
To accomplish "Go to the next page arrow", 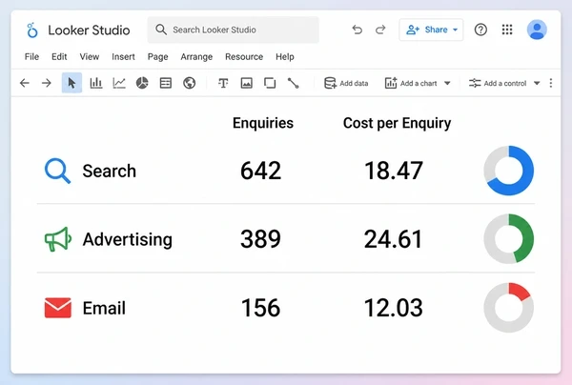I will tap(47, 83).
